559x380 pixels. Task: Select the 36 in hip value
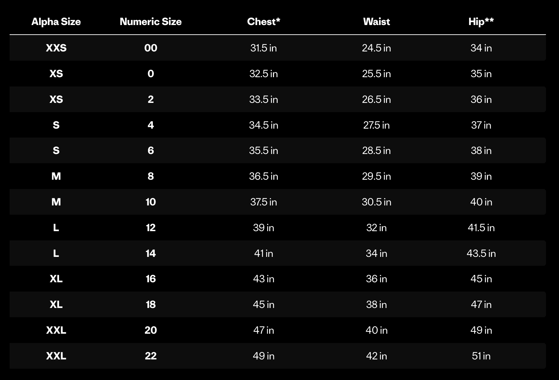[x=481, y=99]
